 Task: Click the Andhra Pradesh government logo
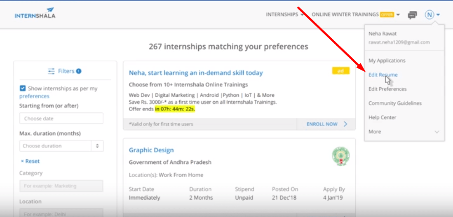pyautogui.click(x=340, y=156)
